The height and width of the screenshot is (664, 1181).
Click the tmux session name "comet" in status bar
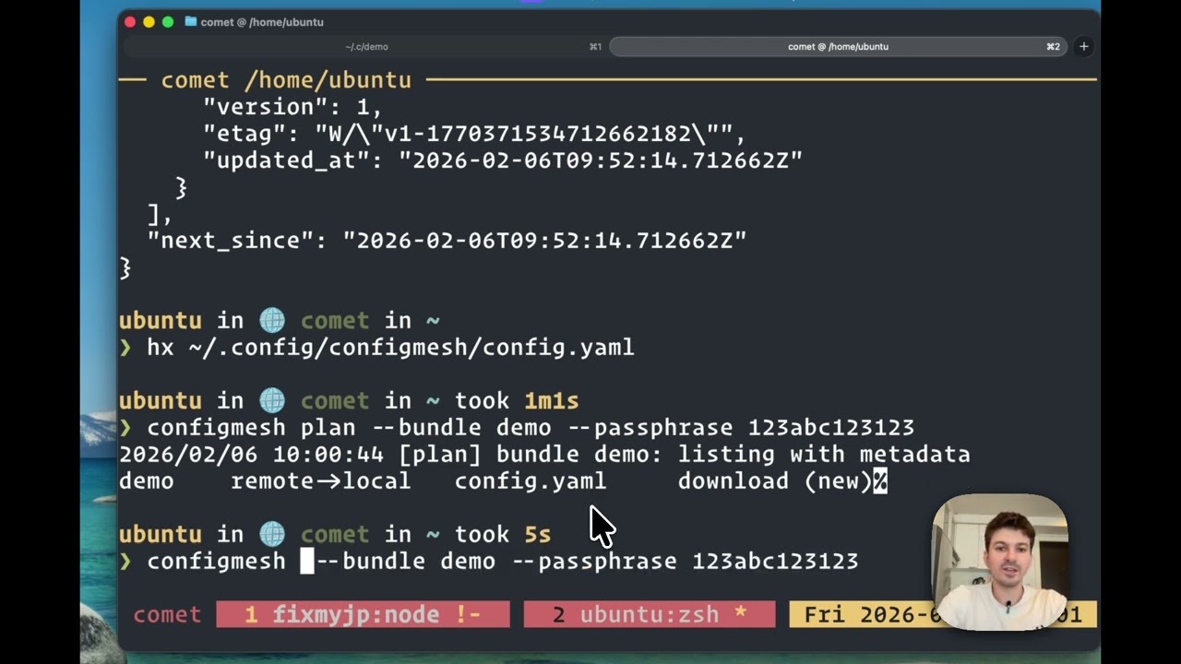click(x=167, y=614)
